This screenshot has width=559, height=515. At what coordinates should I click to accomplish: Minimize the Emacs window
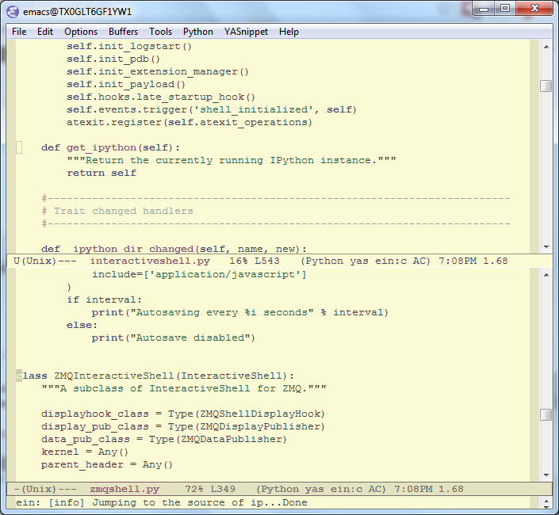484,9
